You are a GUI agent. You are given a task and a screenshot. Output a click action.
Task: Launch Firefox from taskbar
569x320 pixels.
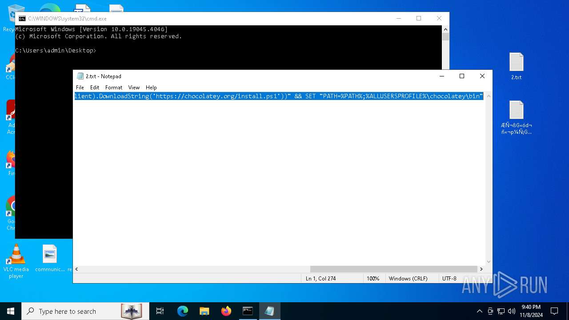(x=226, y=311)
